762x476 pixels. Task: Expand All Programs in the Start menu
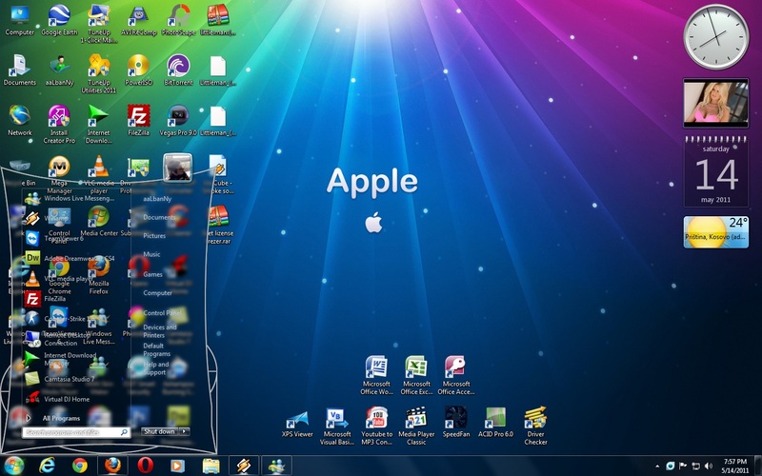click(54, 418)
